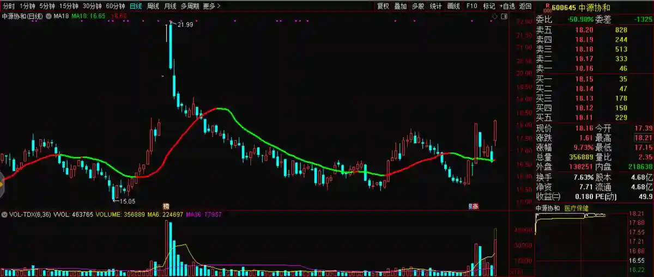The height and width of the screenshot is (277, 654).
Task: Click the orange side arrow at left edge
Action: click(x=2, y=183)
